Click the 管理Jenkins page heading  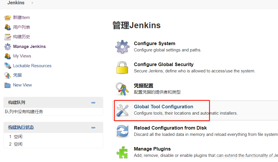[136, 25]
